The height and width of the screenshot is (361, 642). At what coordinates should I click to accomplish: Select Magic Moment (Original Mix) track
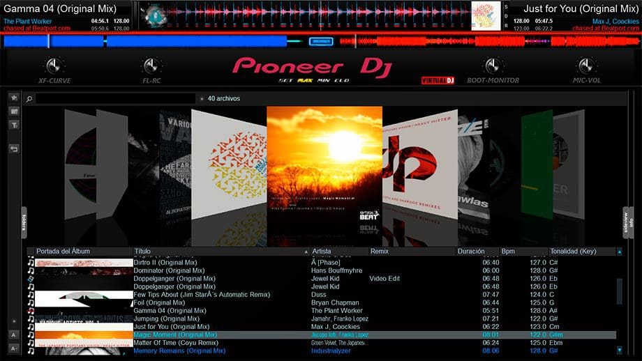[175, 335]
